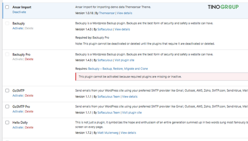This screenshot has height=141, width=248.
Task: View details for Backuply
Action: [122, 29]
